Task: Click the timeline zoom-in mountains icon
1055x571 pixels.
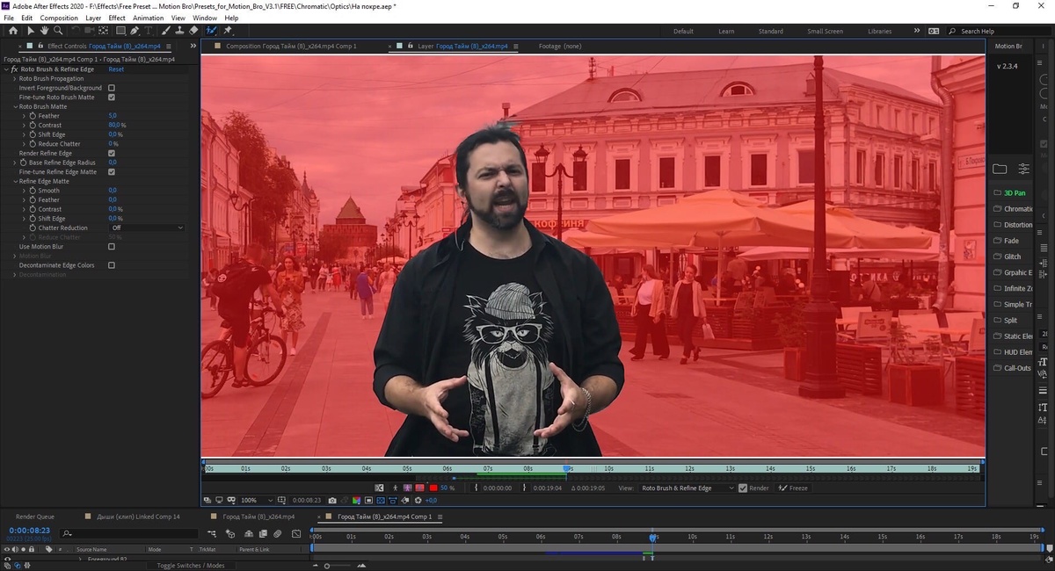Action: tap(361, 566)
